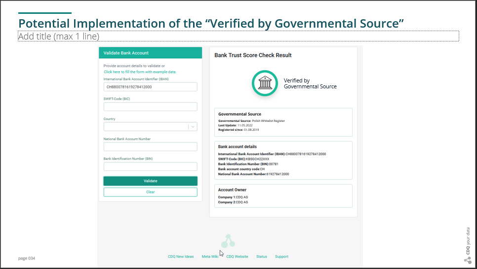Click the CDQ molecule logo in footer
This screenshot has height=269, width=477.
[228, 241]
